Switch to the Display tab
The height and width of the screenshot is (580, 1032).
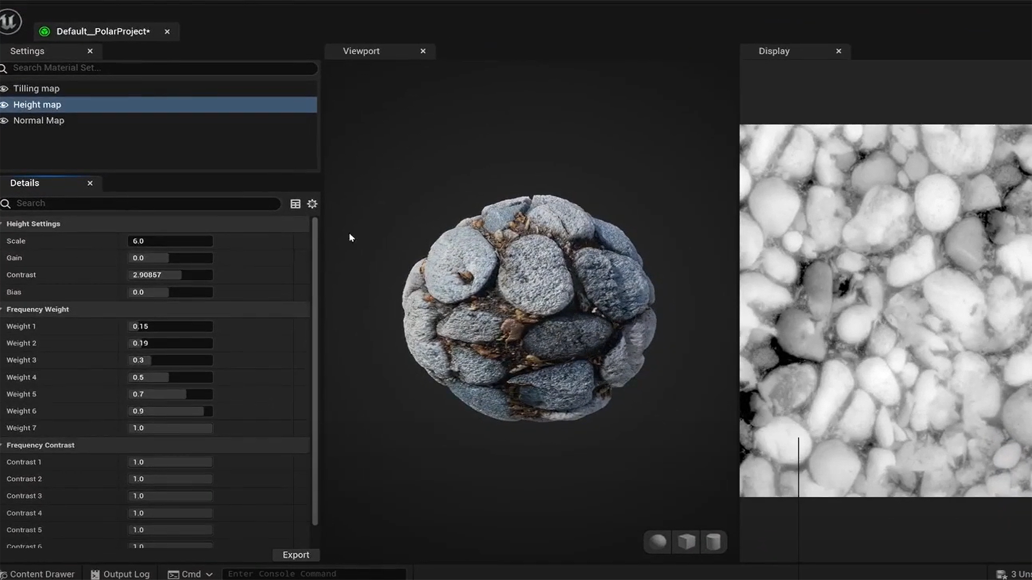(773, 51)
